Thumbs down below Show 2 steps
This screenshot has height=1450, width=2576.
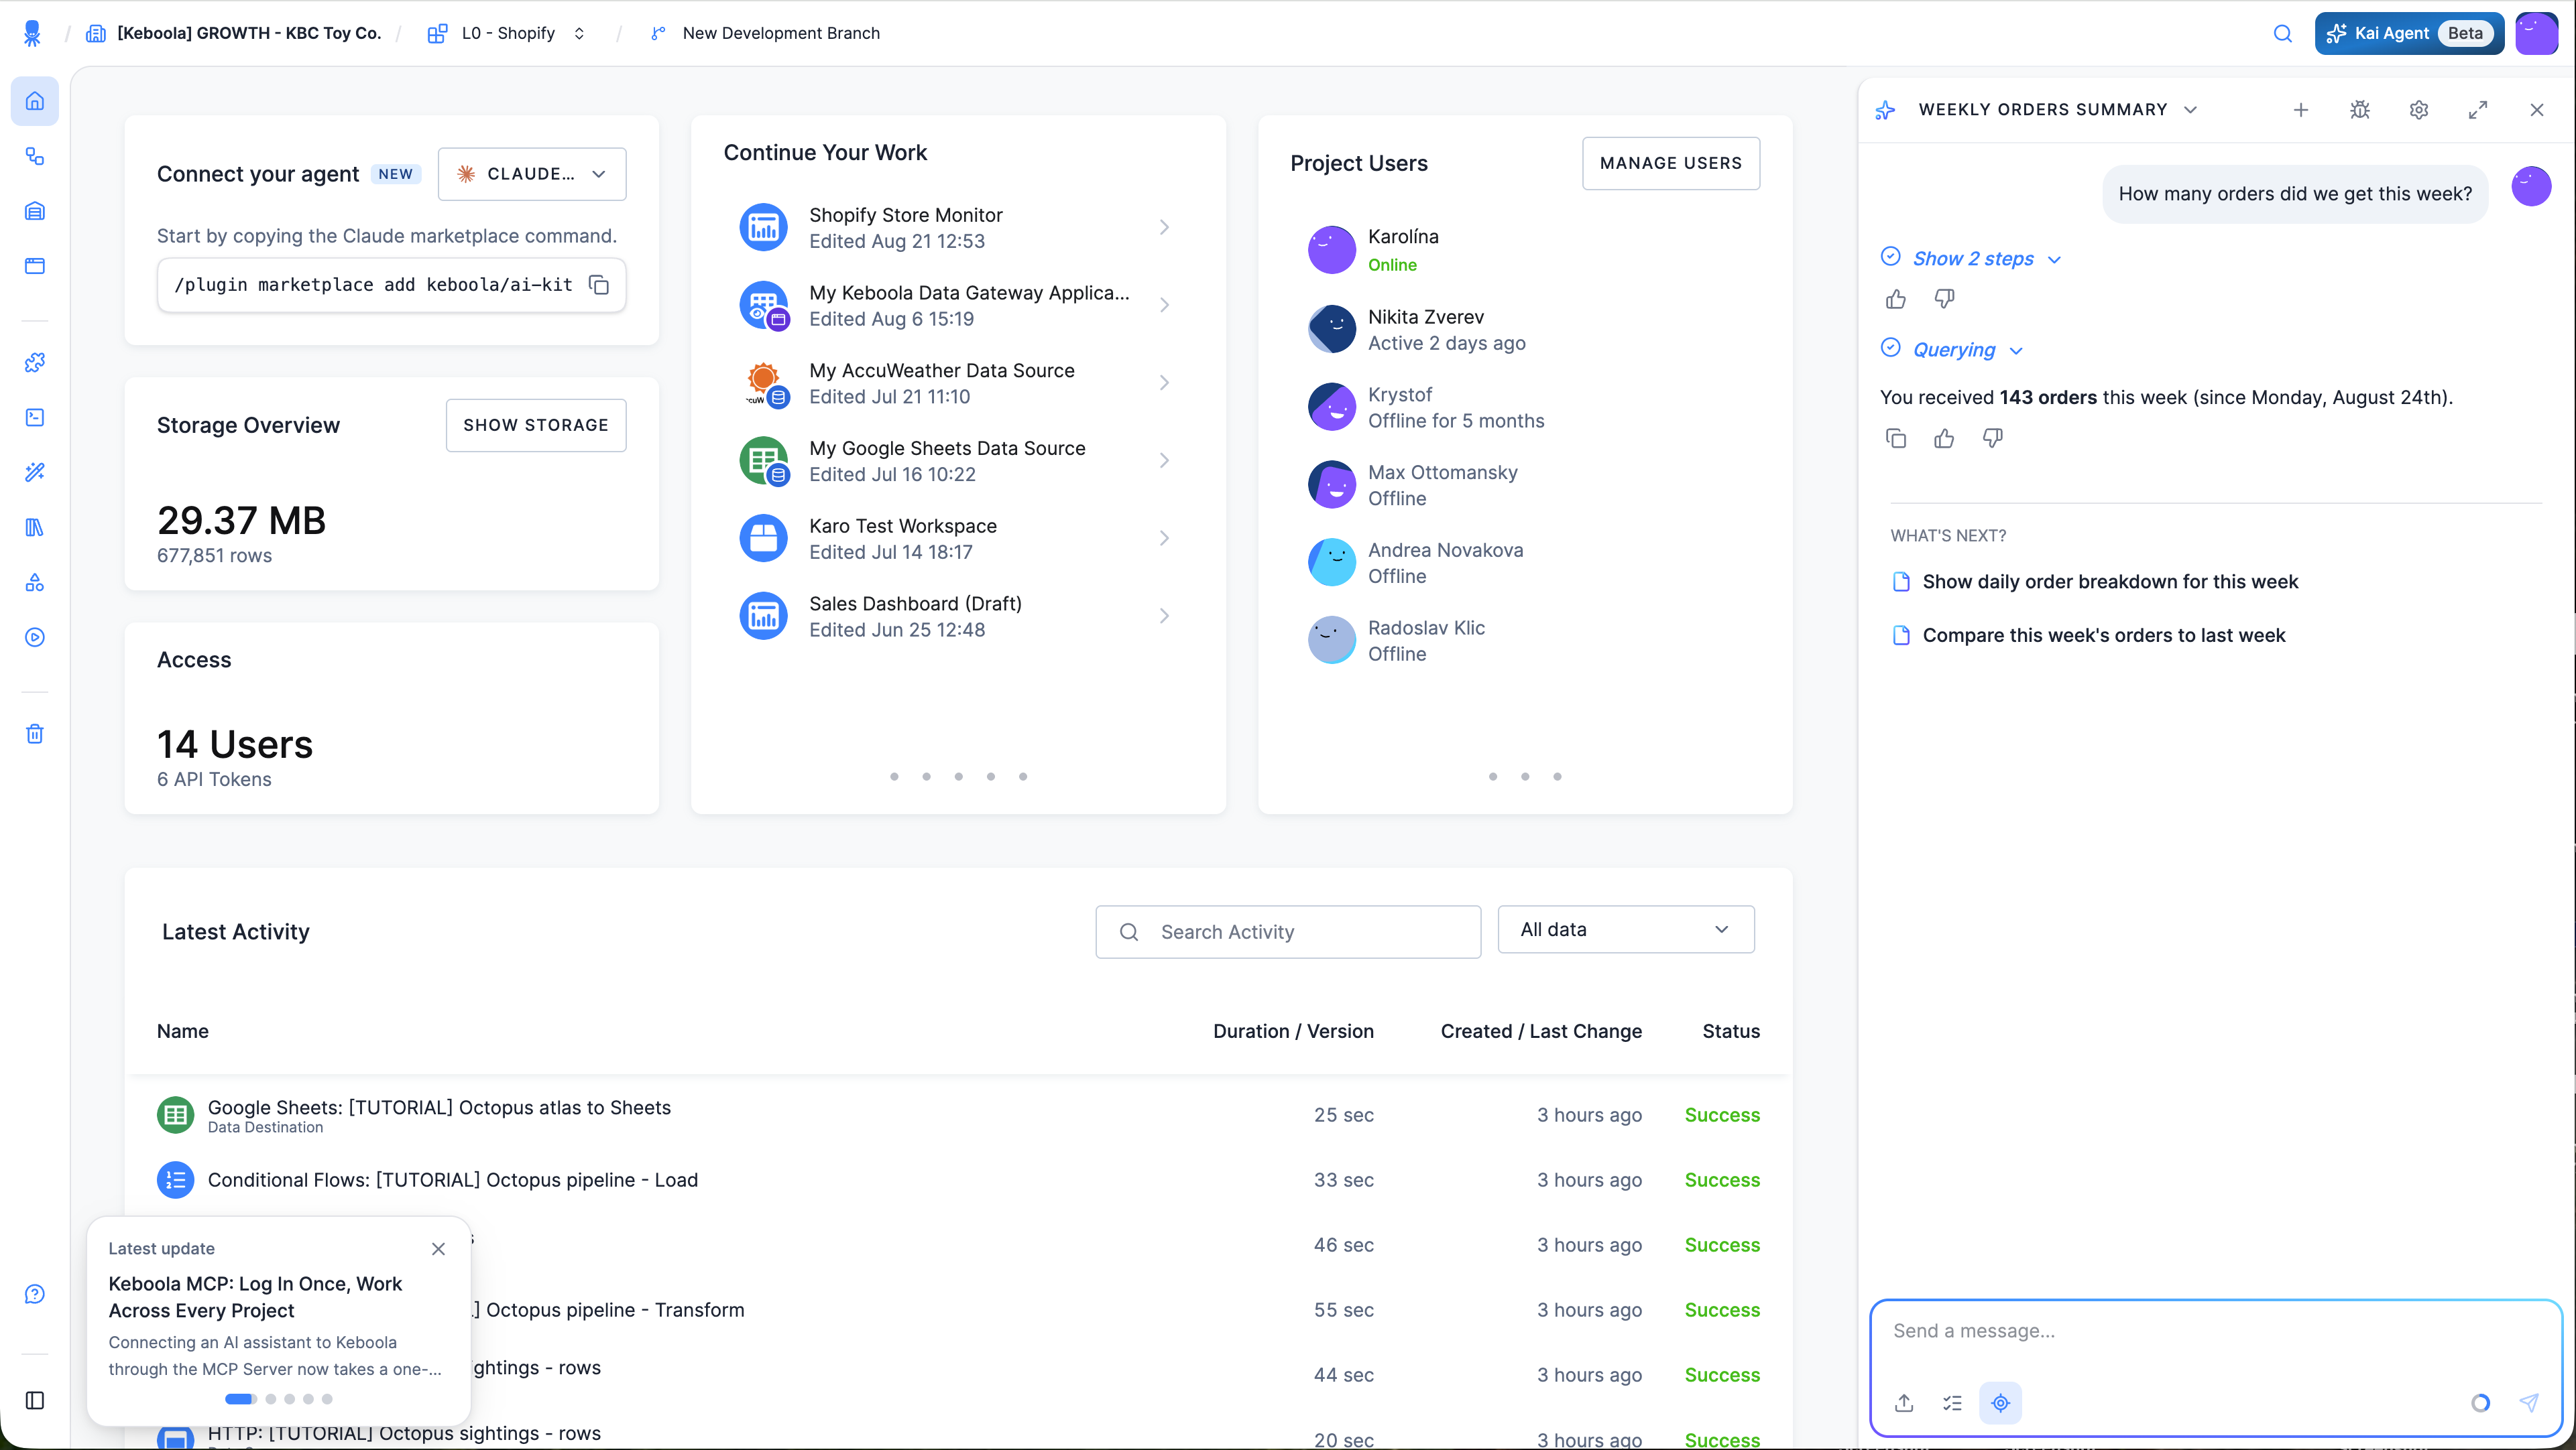pos(1944,299)
